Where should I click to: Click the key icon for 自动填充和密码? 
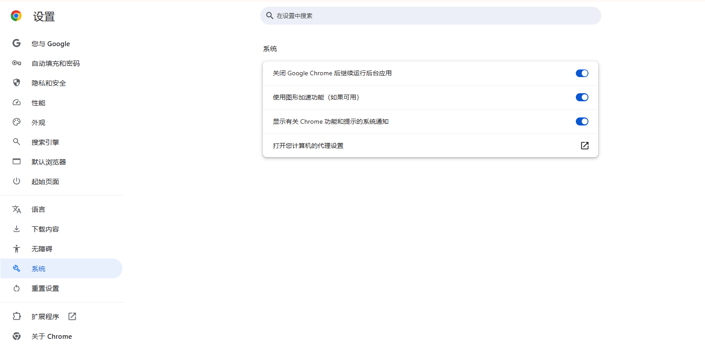(x=17, y=63)
